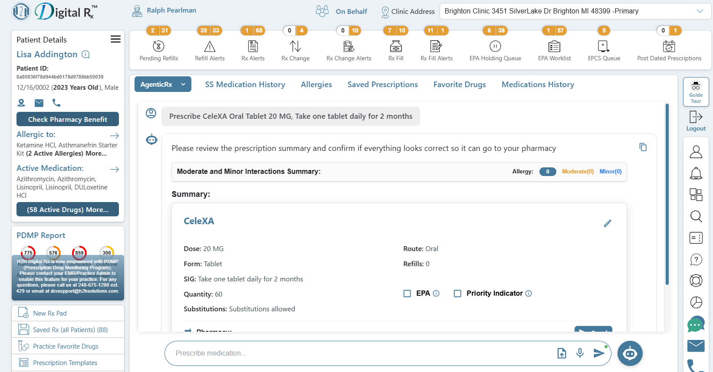Screen dimensions: 713x372
Task: Open the pie chart reports icon
Action: pyautogui.click(x=696, y=302)
